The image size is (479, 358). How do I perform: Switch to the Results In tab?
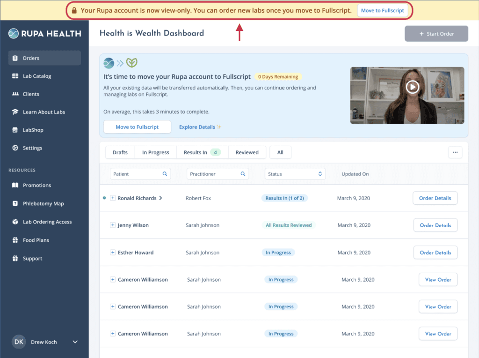tap(202, 152)
